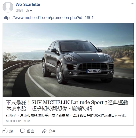Screen dimensions: 136x138
Task: Click the 分享 share button label
Action: [x=52, y=131]
